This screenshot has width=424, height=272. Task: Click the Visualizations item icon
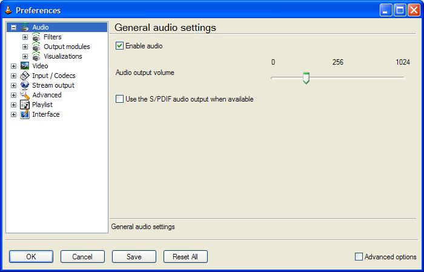[36, 56]
